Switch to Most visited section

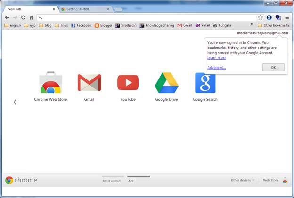(113, 180)
